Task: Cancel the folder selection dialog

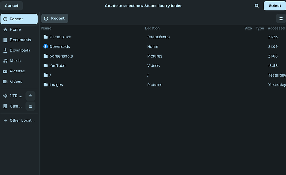Action: pyautogui.click(x=12, y=6)
